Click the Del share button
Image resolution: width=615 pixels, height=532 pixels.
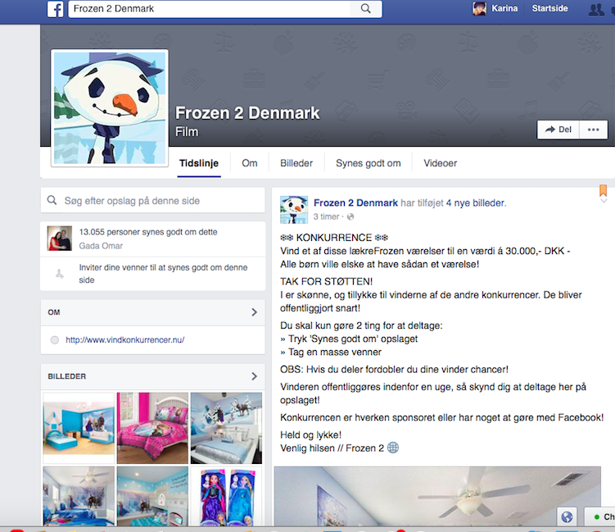(x=558, y=130)
